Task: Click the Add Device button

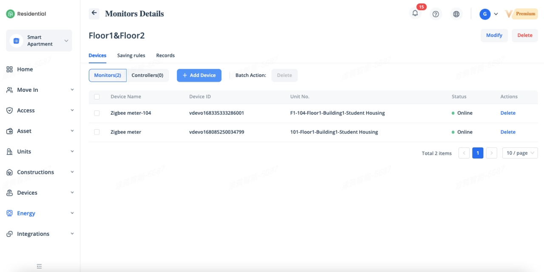Action: tap(199, 75)
